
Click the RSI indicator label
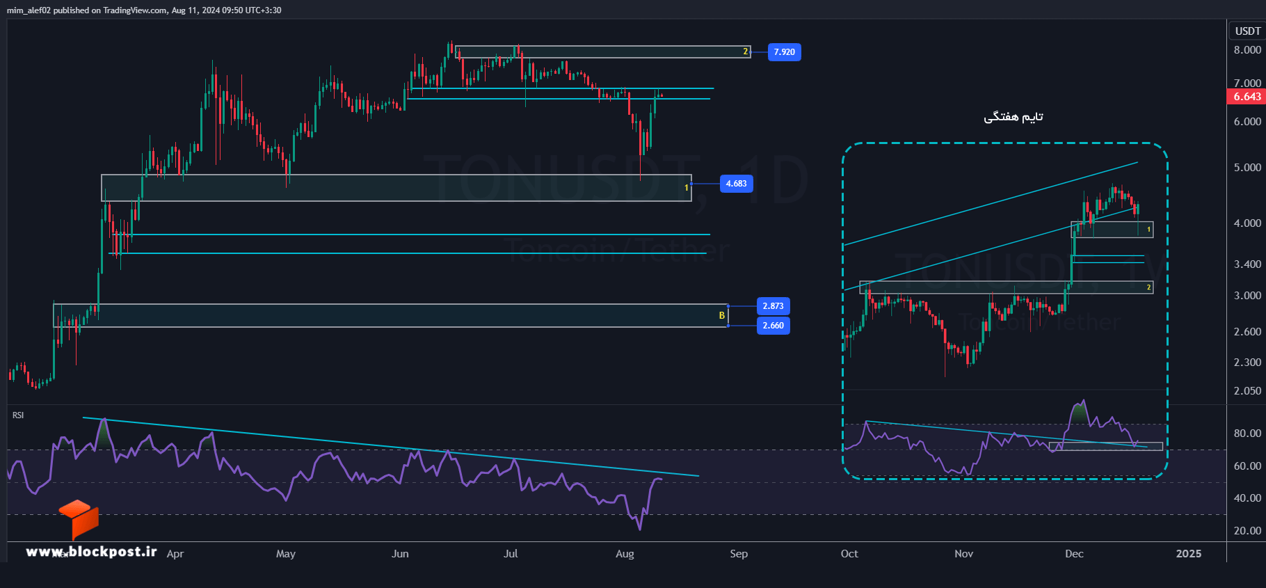(x=18, y=415)
